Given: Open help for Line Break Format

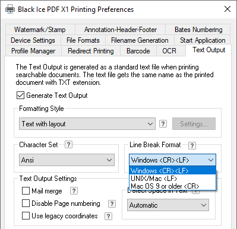Looking at the screenshot, I should [192, 145].
